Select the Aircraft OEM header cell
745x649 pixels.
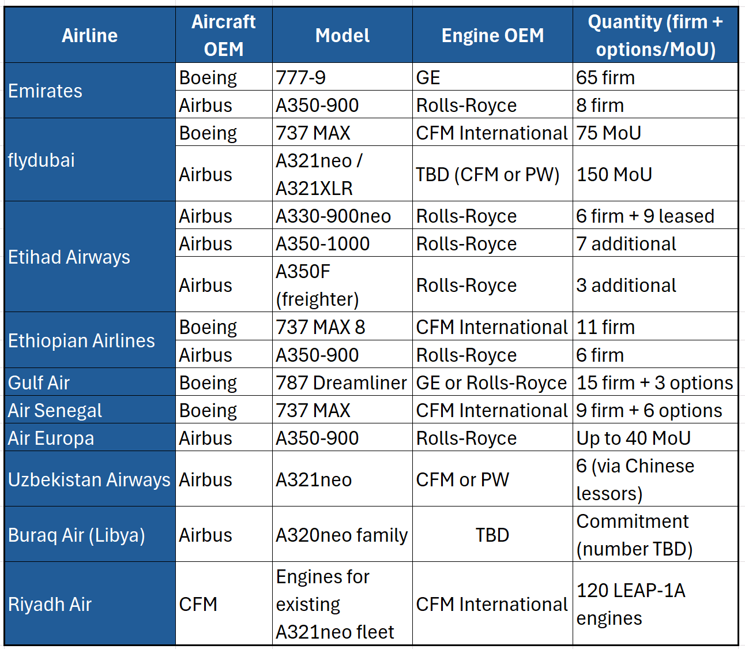(x=224, y=35)
